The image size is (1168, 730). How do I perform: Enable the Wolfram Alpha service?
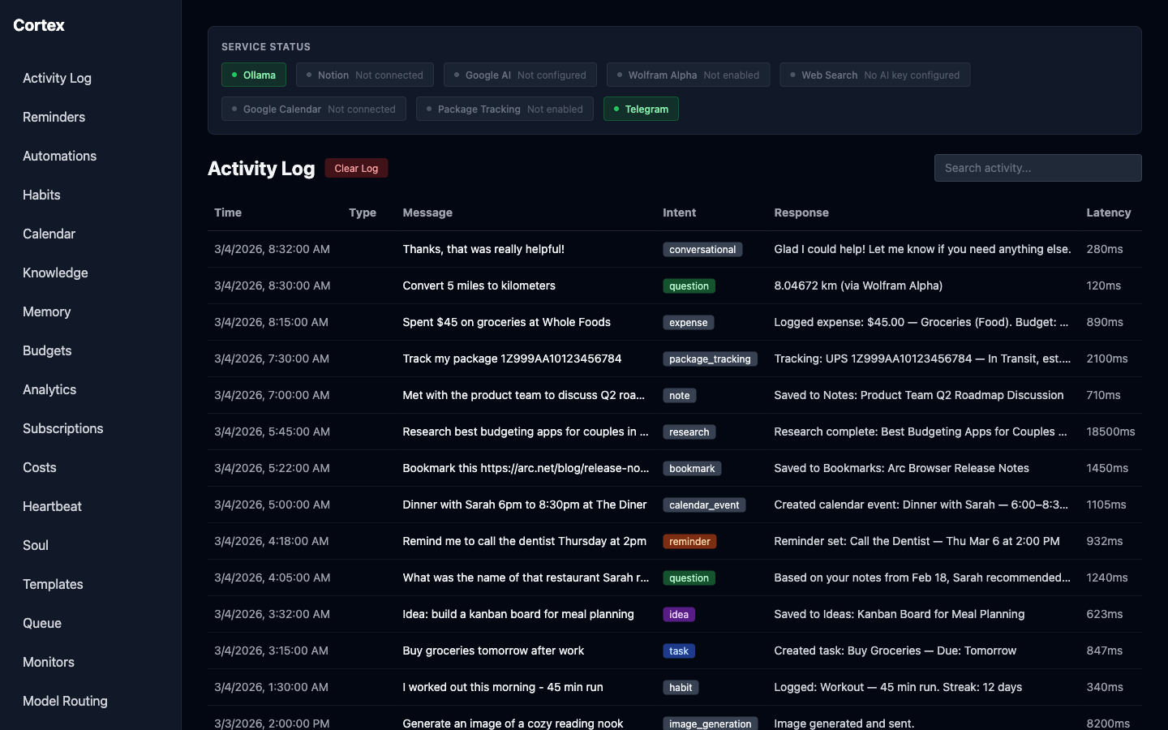688,75
